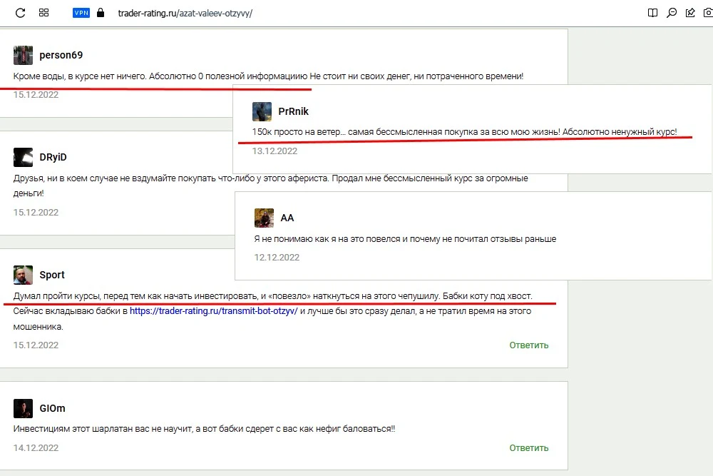
Task: Click the date 15.12.2022 under DRyiD's comment
Action: tap(36, 213)
